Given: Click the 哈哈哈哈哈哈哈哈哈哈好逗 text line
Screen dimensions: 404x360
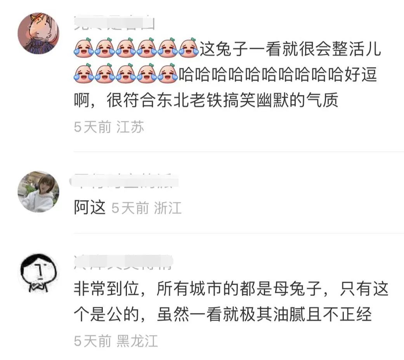Looking at the screenshot, I should (278, 74).
